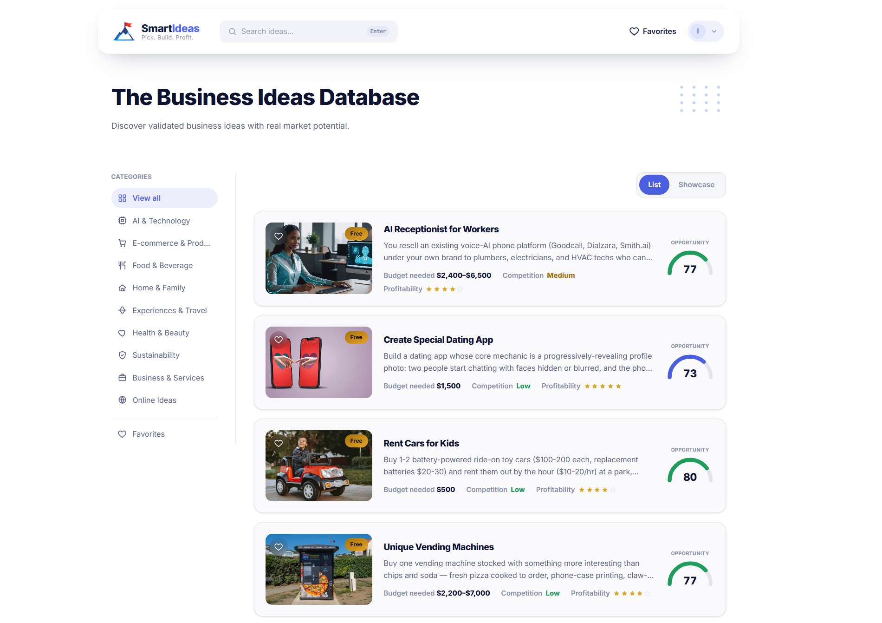This screenshot has height=623, width=882.
Task: Expand the user account dropdown chevron
Action: [714, 32]
